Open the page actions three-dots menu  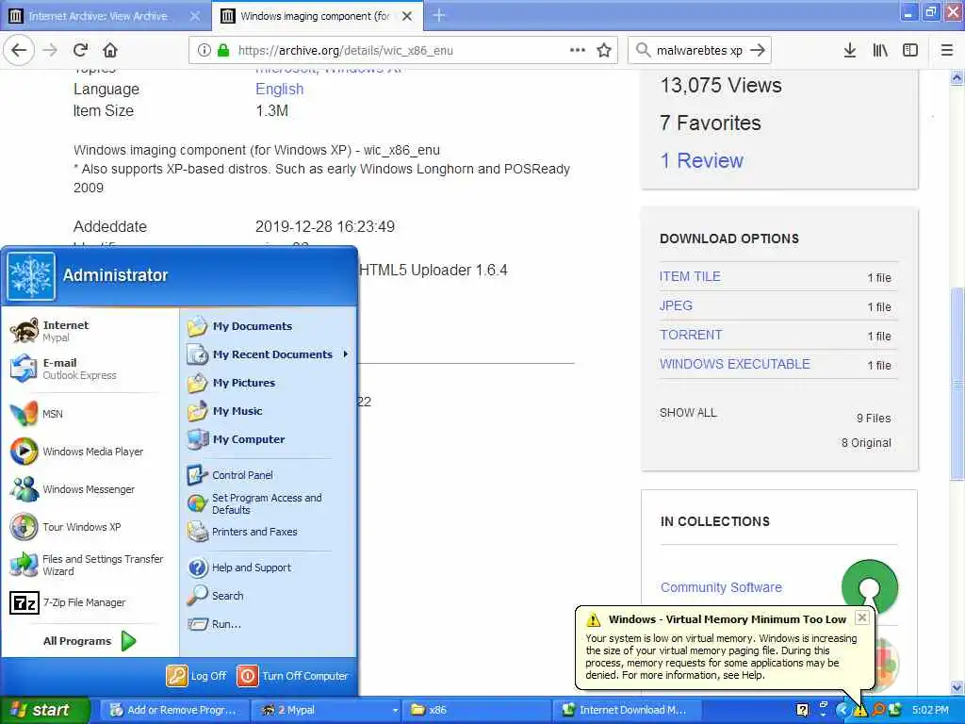click(578, 51)
